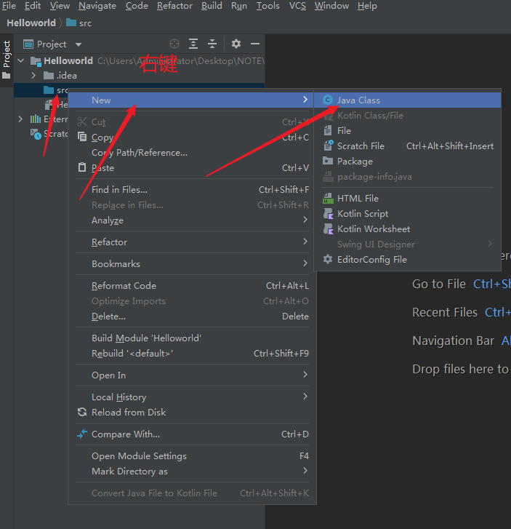Click the Compare With arrows icon
This screenshot has width=511, height=529.
point(82,434)
